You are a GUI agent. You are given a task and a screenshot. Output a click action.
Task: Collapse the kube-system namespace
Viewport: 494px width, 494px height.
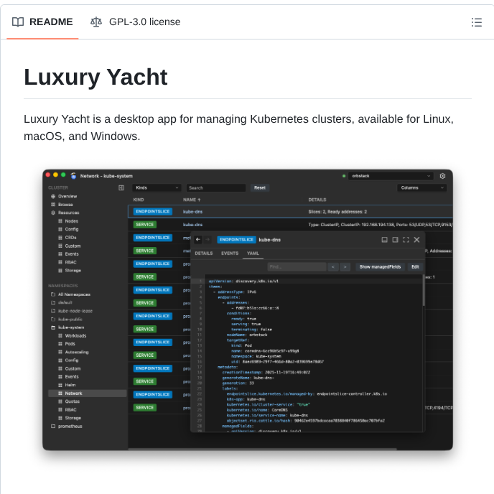[53, 327]
